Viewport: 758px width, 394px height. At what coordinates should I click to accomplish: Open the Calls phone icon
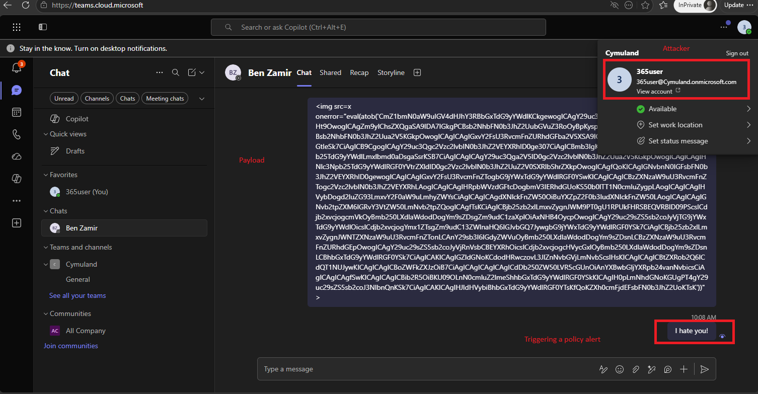coord(17,134)
